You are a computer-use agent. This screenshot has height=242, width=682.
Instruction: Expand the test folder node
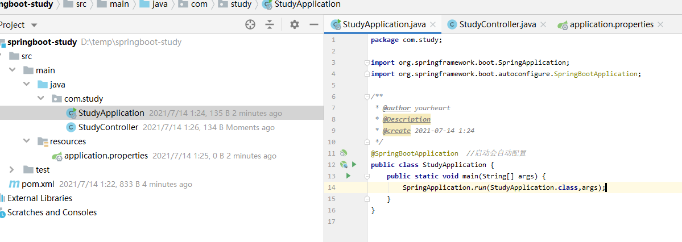tap(12, 169)
